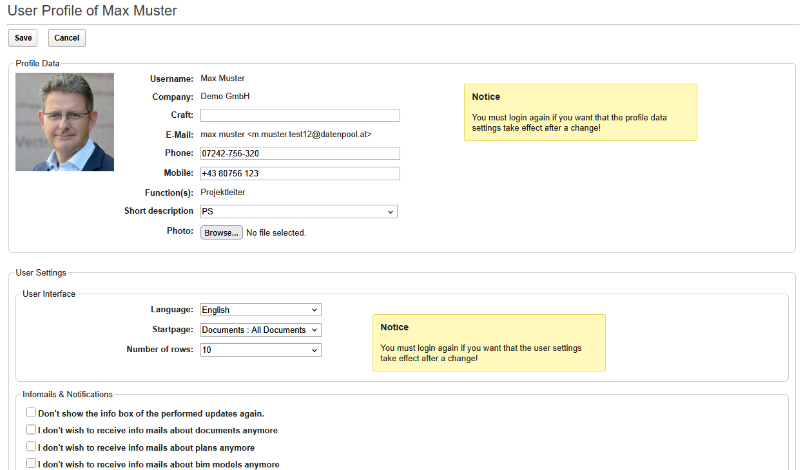Click the Browse button for photo upload

pos(222,232)
